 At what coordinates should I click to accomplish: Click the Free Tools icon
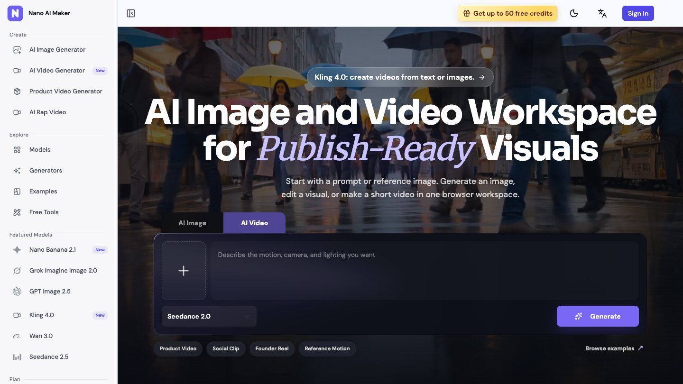coord(17,212)
